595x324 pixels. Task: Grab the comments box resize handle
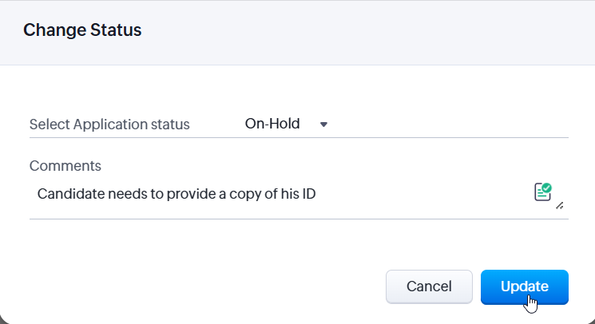point(560,205)
